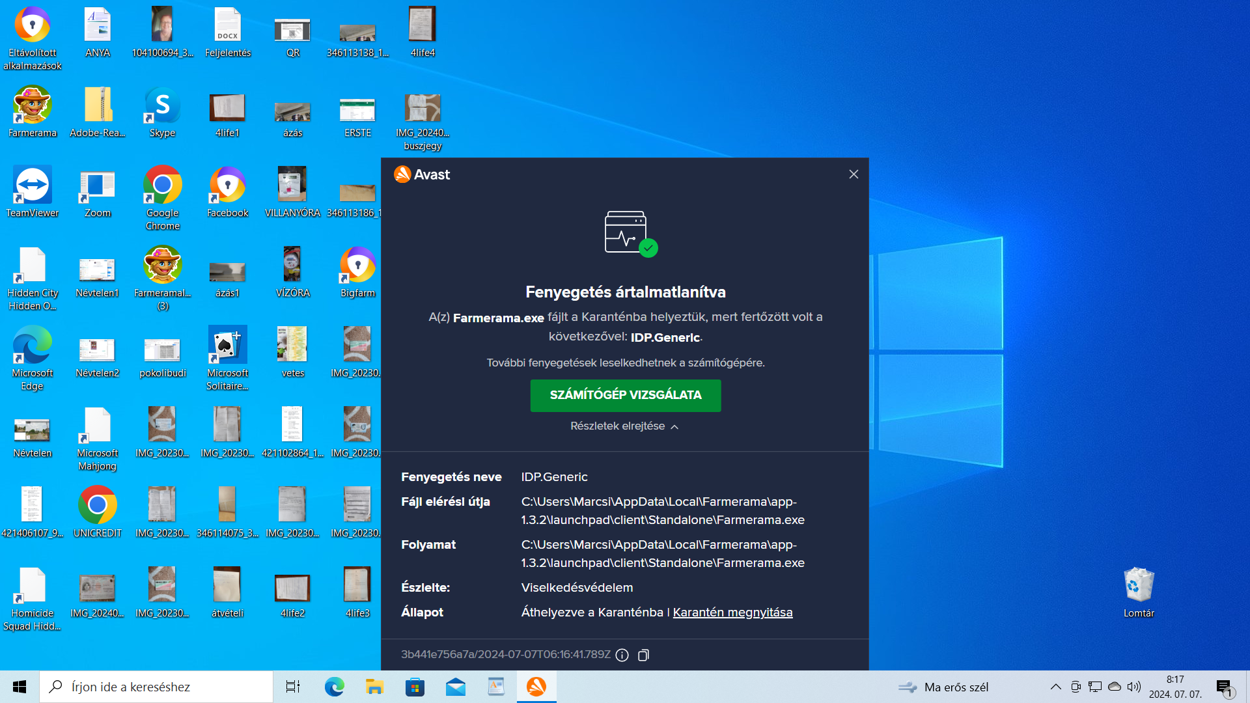This screenshot has width=1250, height=703.
Task: Click the taskbar search field
Action: click(x=156, y=687)
